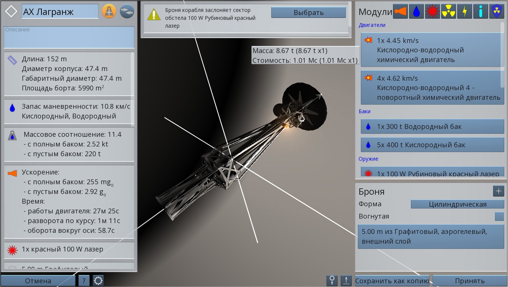508x287 pixels.
Task: Click the Длина: 152 m text
Action: pos(44,59)
